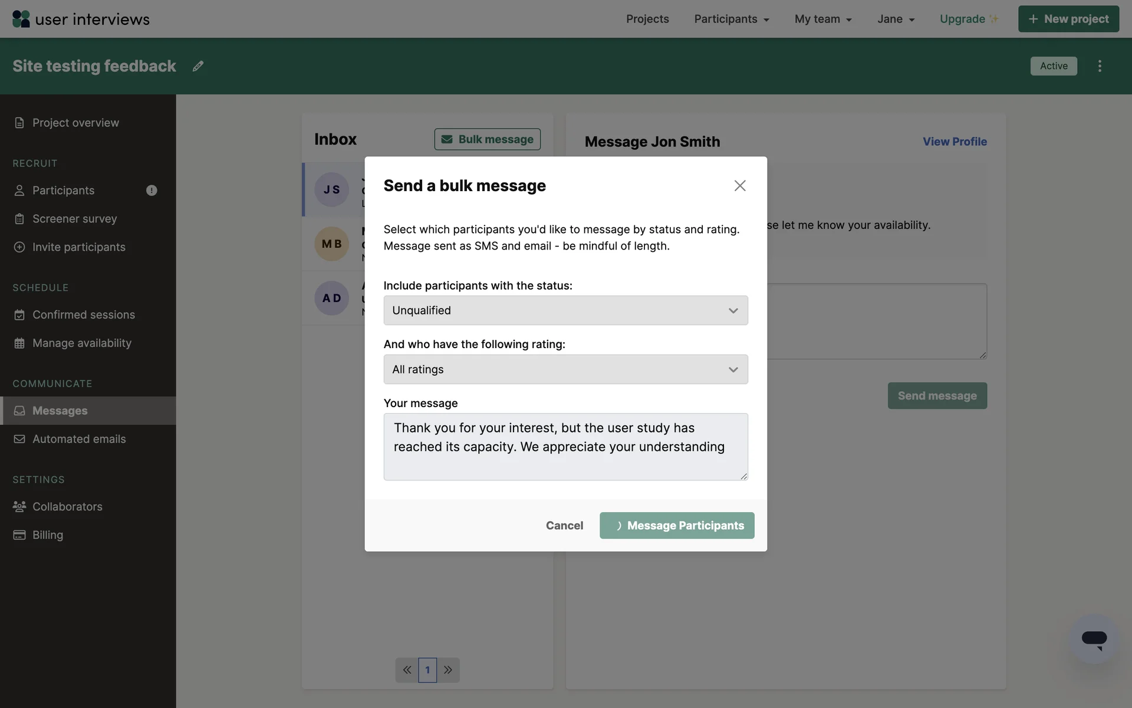Viewport: 1132px width, 708px height.
Task: Click inside the Your message text area
Action: tap(565, 447)
